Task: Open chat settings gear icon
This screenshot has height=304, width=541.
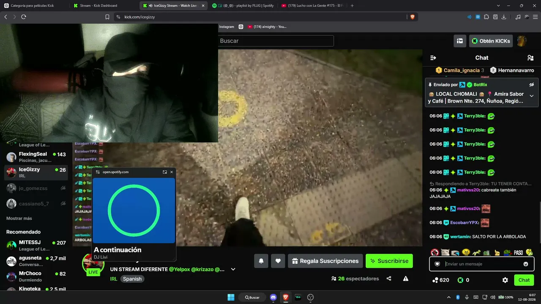Action: [505, 280]
